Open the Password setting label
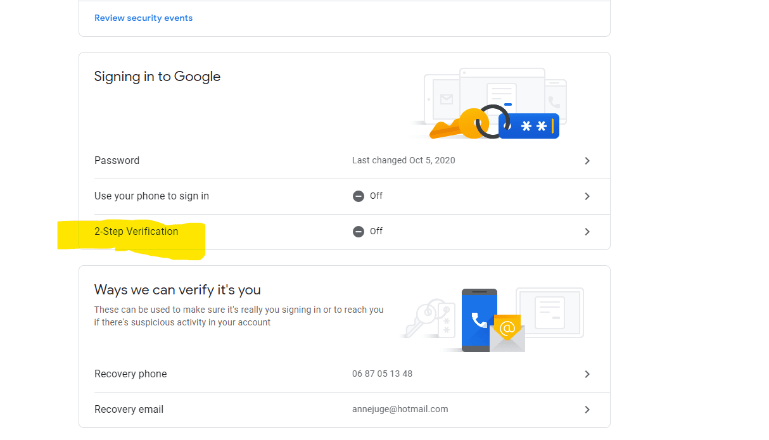This screenshot has width=769, height=440. tap(117, 161)
